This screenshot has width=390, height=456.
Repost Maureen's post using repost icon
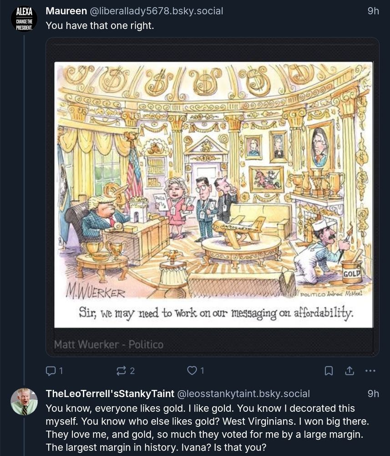121,370
